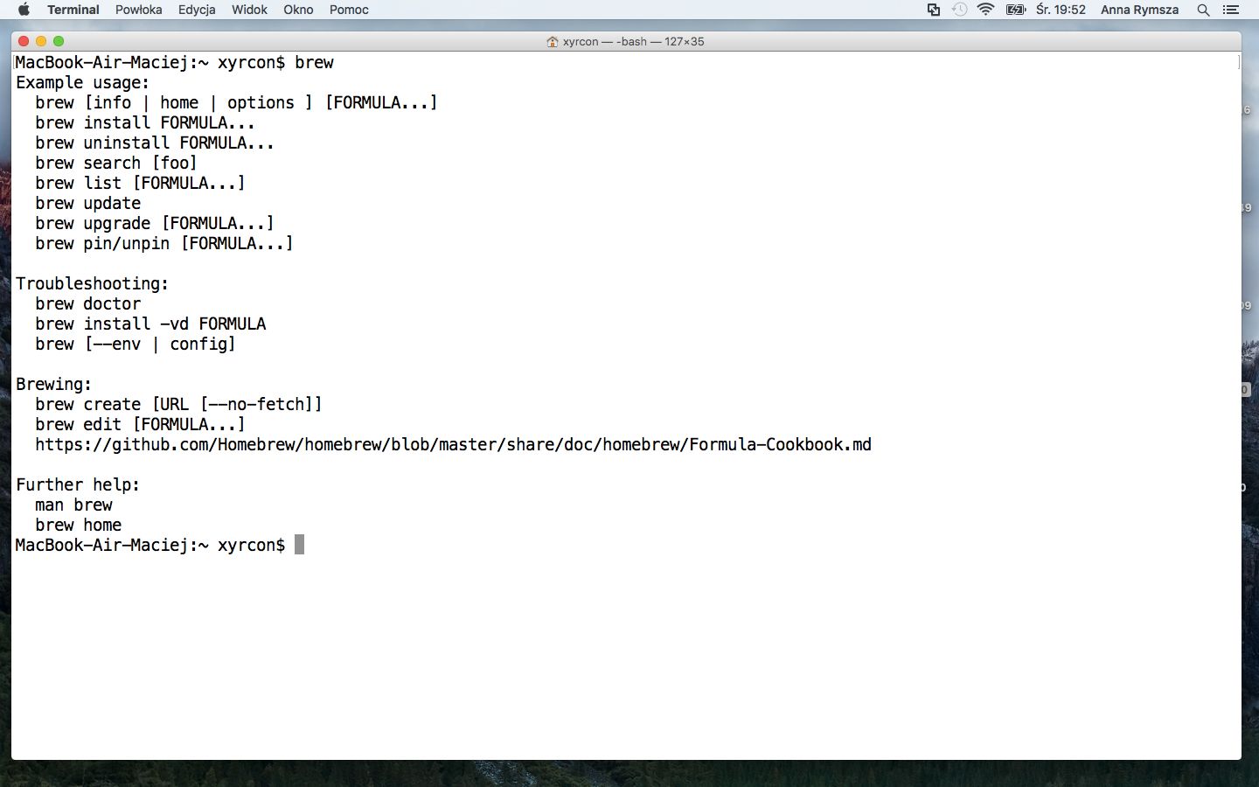This screenshot has width=1259, height=787.
Task: Open the Edycja menu
Action: point(197,10)
